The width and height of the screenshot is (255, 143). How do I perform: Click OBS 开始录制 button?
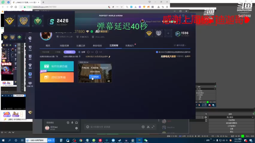click(231, 120)
